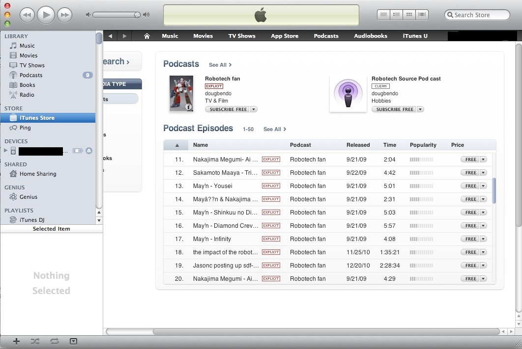This screenshot has height=349, width=522.
Task: Click the loud speaker volume icon
Action: [x=146, y=15]
